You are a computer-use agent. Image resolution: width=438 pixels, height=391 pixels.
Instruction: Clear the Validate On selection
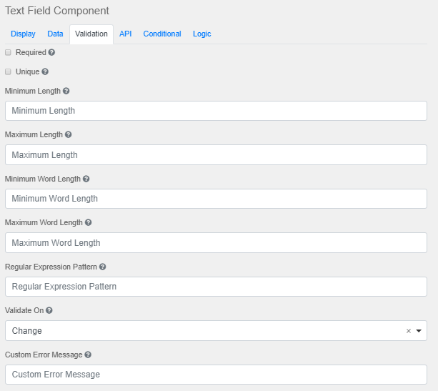[x=409, y=331]
